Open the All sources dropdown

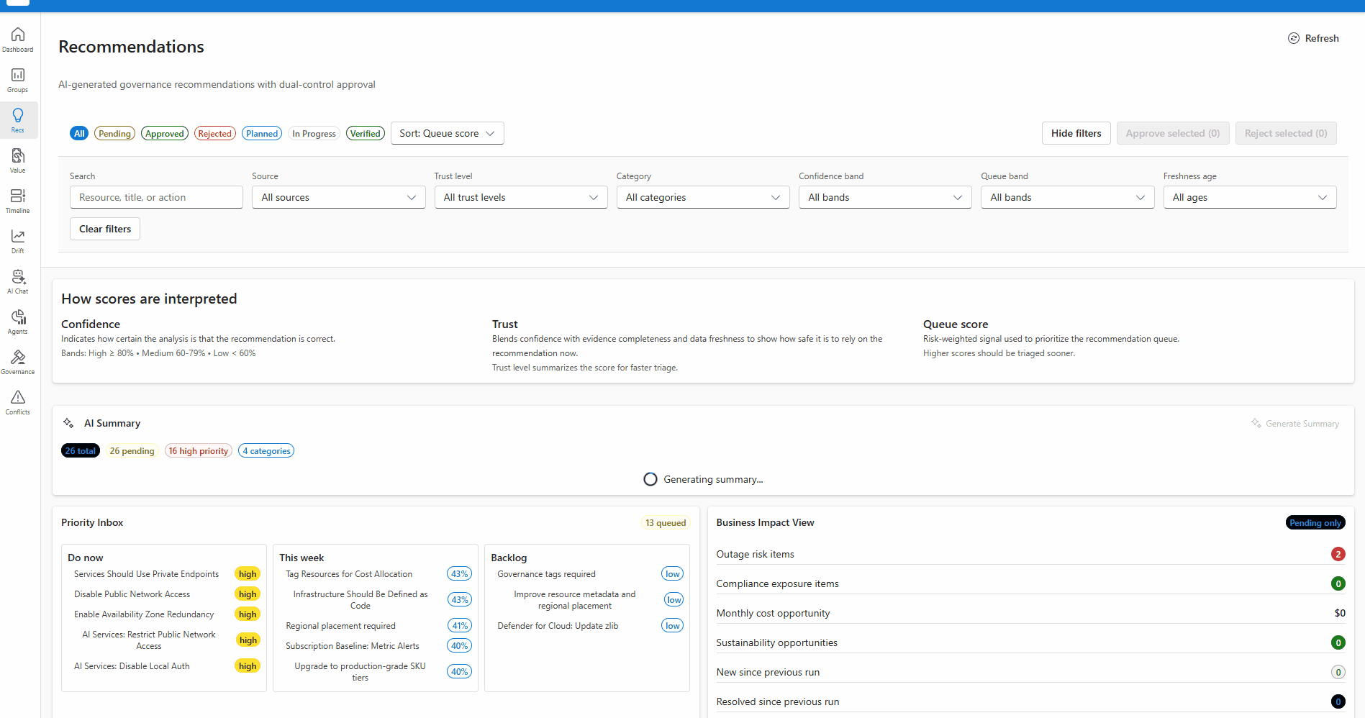338,196
